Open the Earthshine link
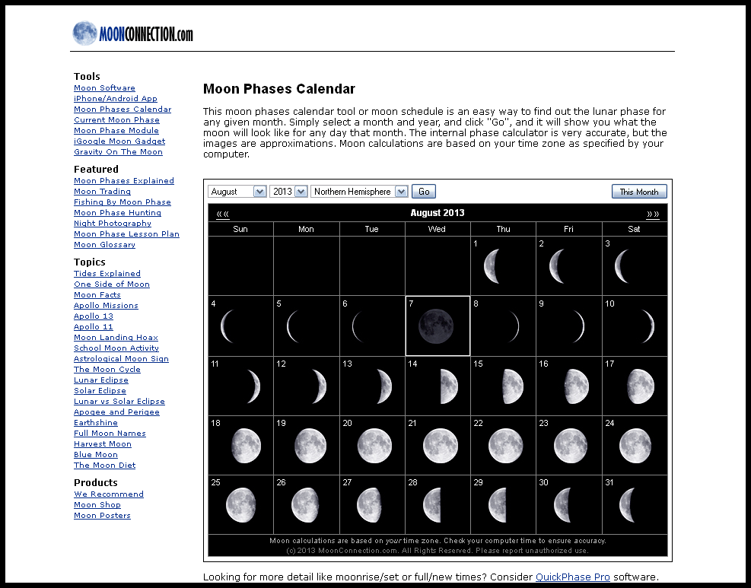 (x=96, y=423)
